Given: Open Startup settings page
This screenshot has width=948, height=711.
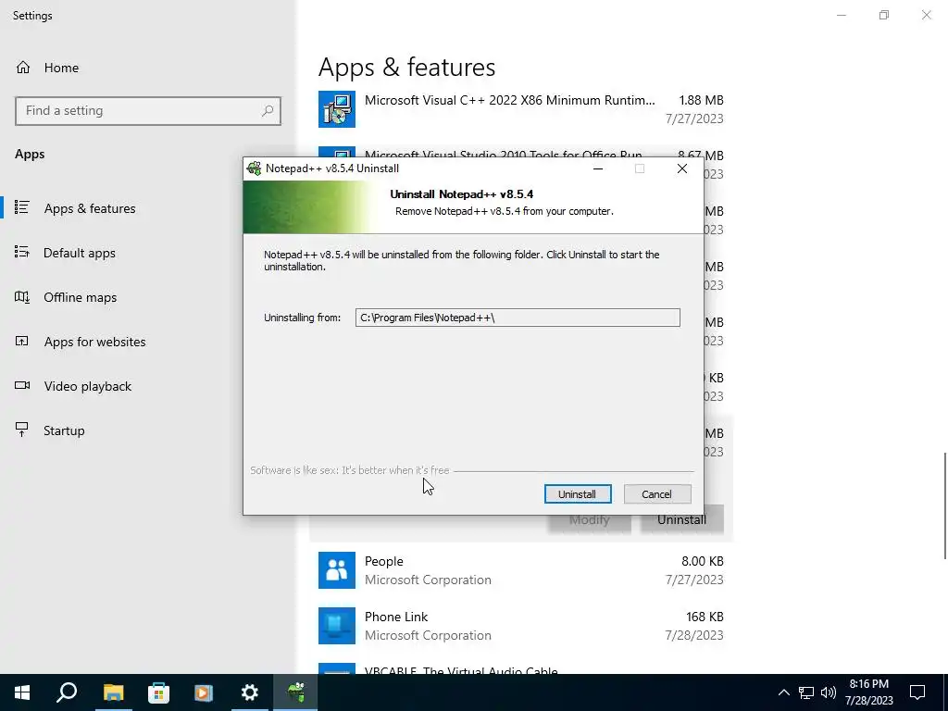Looking at the screenshot, I should click(x=64, y=430).
